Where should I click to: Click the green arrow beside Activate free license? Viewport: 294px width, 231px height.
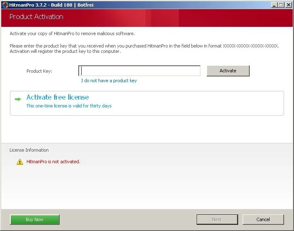click(x=18, y=99)
